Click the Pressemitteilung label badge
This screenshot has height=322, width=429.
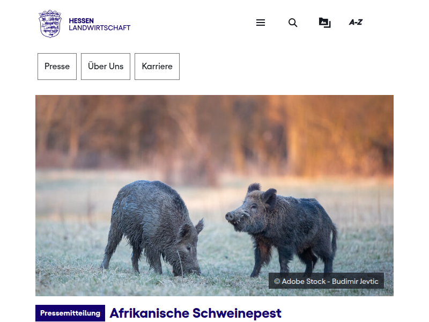[x=70, y=313]
